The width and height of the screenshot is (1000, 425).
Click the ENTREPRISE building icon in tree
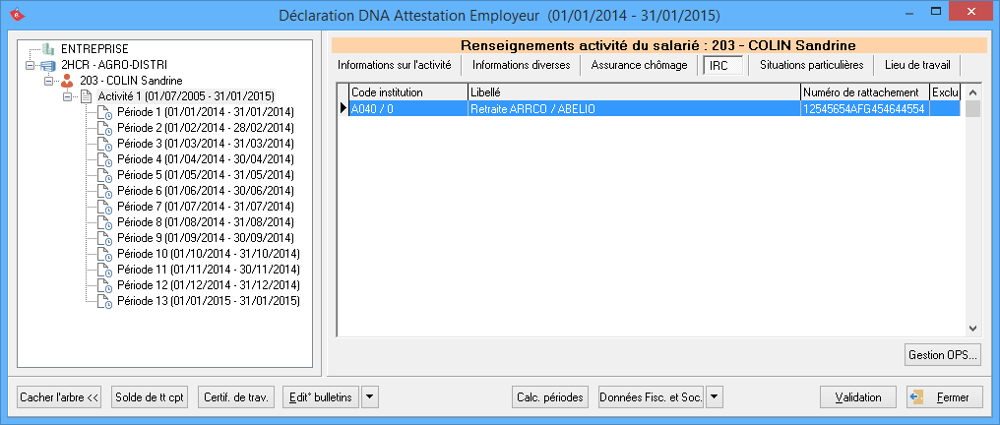[x=48, y=48]
